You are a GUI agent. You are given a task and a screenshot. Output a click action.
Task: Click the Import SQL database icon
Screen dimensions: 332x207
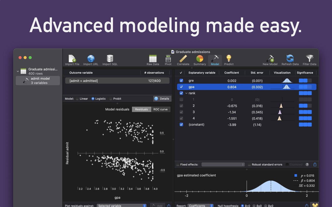(110, 59)
